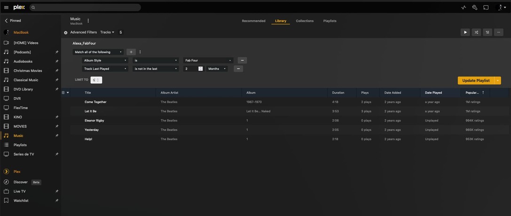Image resolution: width=511 pixels, height=216 pixels.
Task: Unpin the [Podcasts] library
Action: click(57, 52)
